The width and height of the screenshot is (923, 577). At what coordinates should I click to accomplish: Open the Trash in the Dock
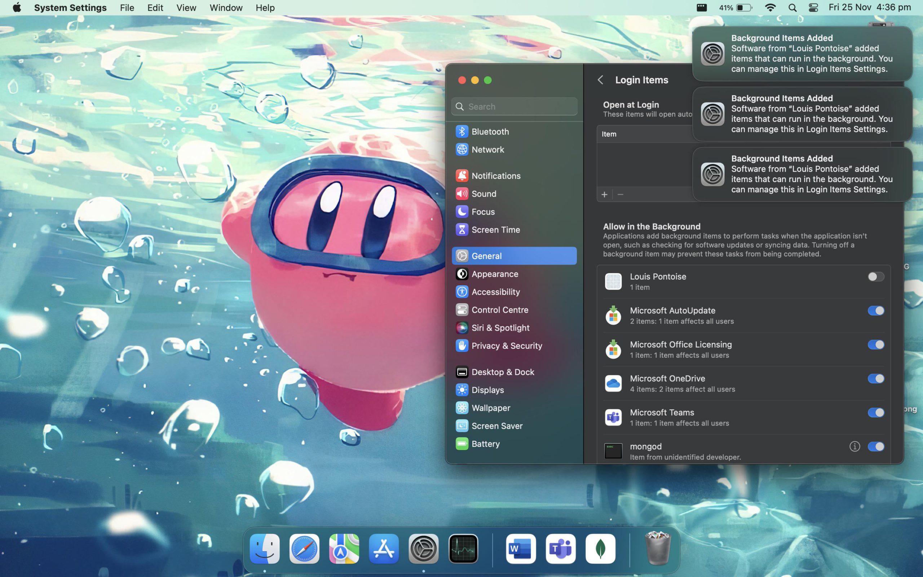click(x=658, y=549)
